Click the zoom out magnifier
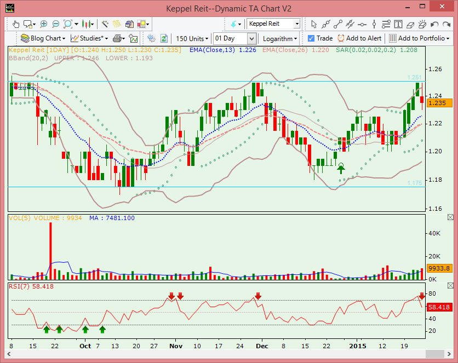The height and width of the screenshot is (363, 458). pyautogui.click(x=55, y=24)
